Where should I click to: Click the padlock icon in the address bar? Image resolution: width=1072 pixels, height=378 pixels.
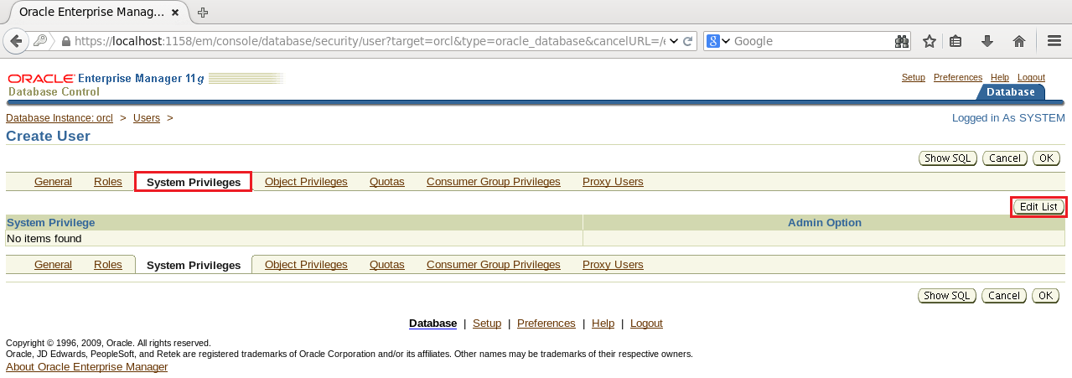pos(65,41)
